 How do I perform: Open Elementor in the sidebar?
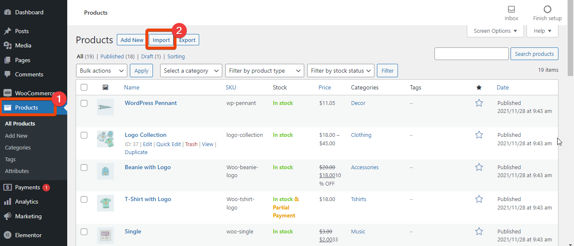[x=28, y=235]
